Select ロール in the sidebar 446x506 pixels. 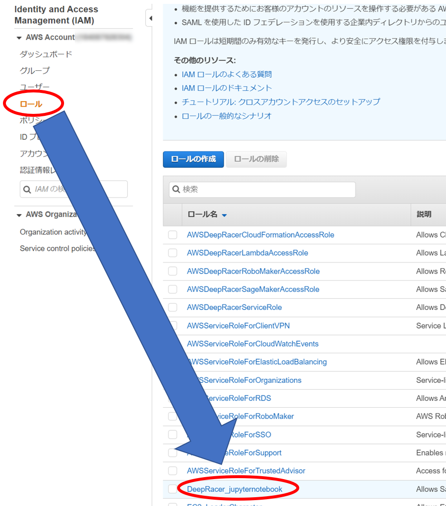tap(29, 103)
